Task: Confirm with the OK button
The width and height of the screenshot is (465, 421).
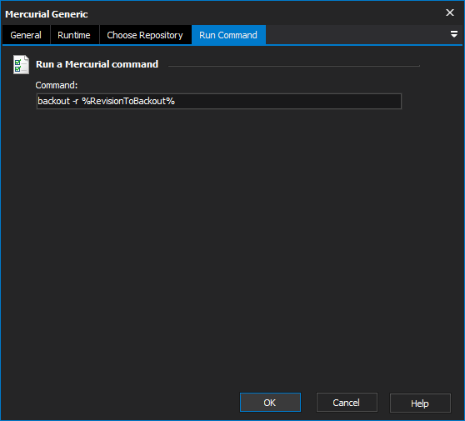Action: click(x=270, y=403)
